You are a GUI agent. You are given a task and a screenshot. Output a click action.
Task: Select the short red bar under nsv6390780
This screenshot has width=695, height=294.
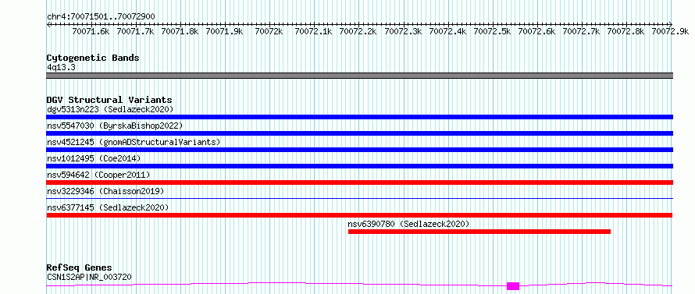pos(479,232)
